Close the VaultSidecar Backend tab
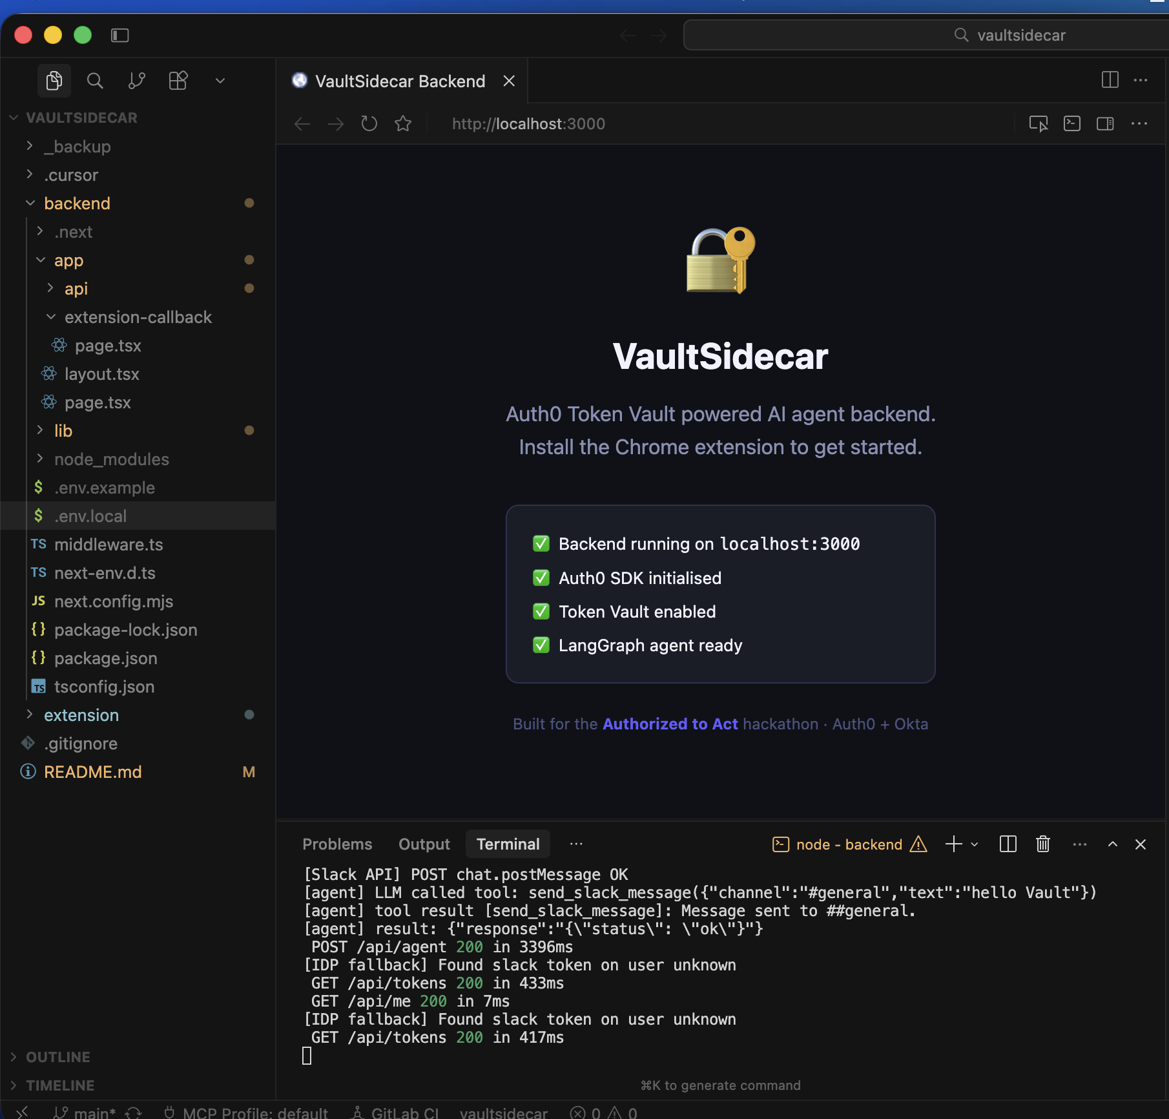This screenshot has width=1169, height=1119. coord(509,81)
